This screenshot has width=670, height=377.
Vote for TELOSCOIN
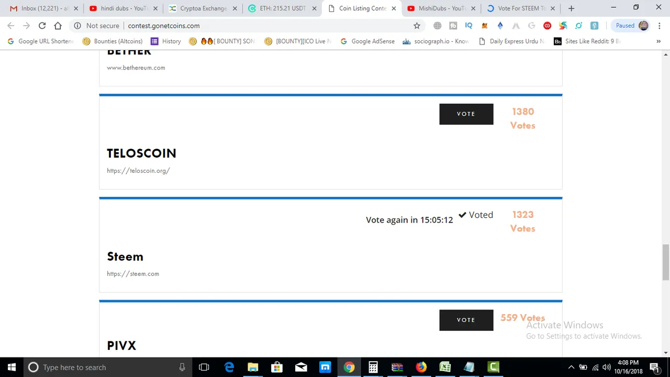click(466, 114)
